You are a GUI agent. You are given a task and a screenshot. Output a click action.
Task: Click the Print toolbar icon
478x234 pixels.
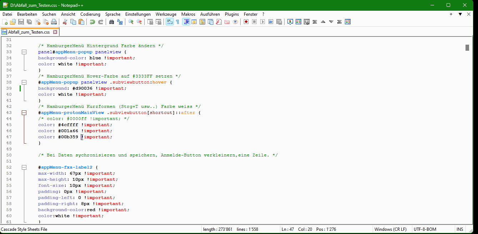pyautogui.click(x=54, y=22)
